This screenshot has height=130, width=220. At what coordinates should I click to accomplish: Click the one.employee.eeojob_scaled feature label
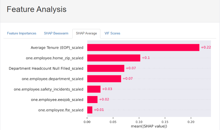tap(57, 100)
